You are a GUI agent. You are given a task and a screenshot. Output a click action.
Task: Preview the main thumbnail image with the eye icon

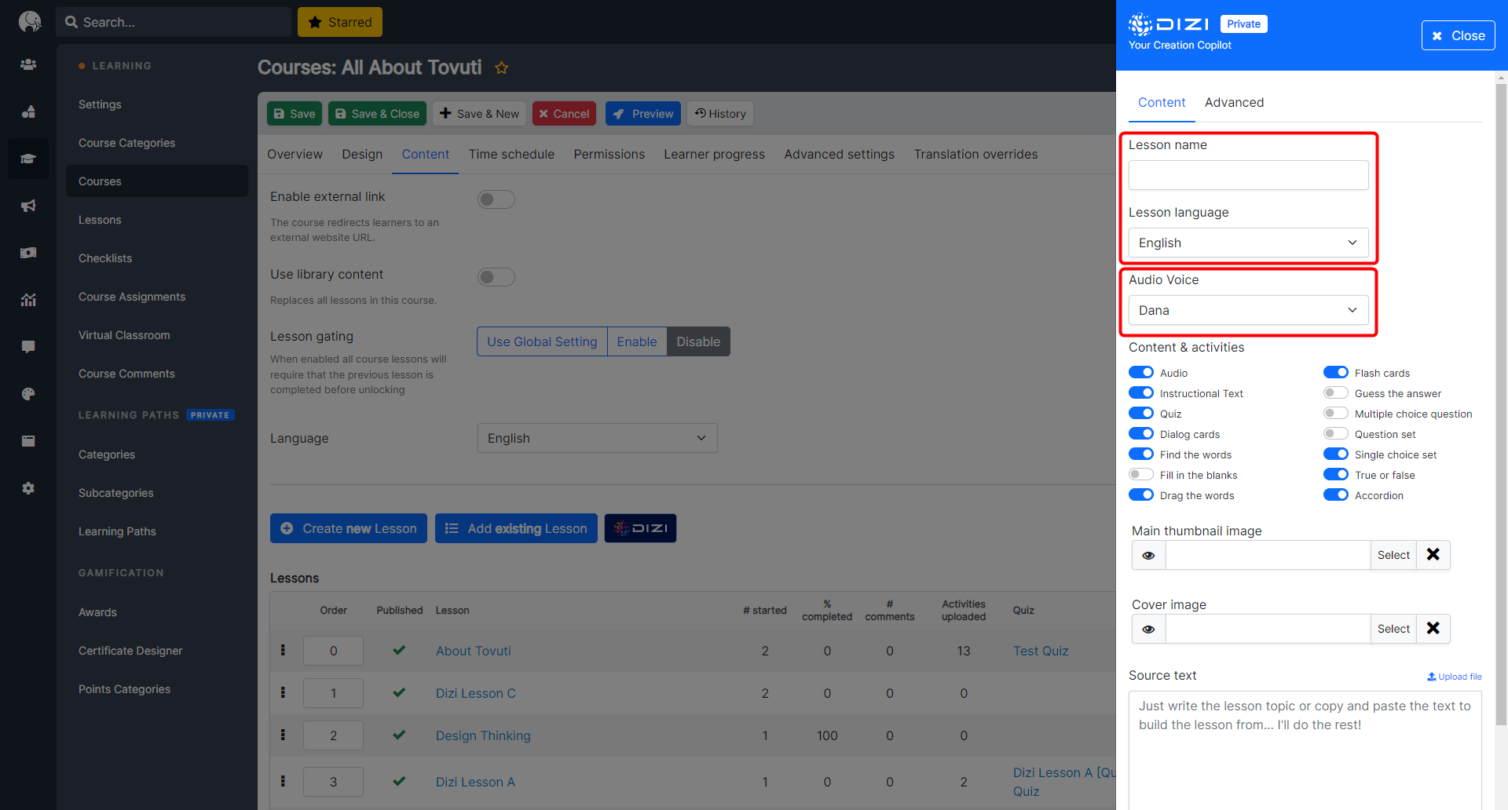click(x=1148, y=555)
